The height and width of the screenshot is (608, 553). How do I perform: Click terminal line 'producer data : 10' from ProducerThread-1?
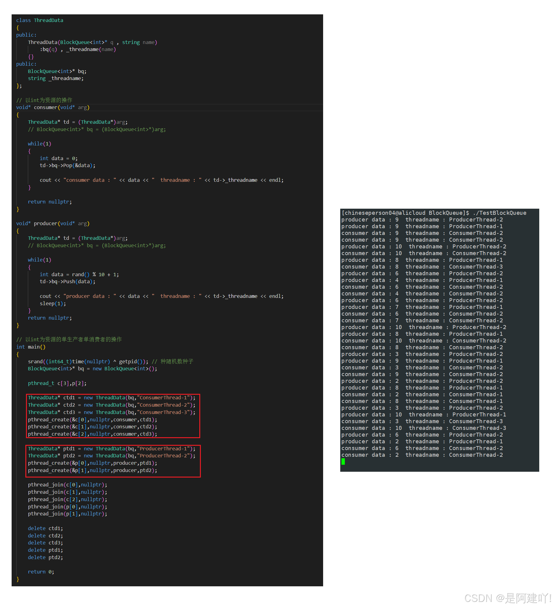(424, 414)
